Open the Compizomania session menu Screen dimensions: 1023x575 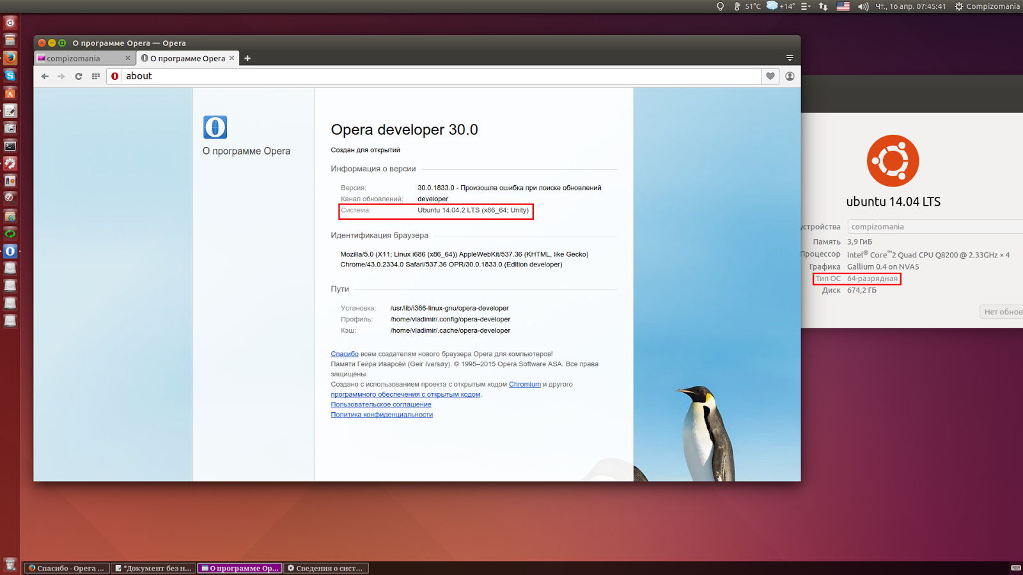tap(987, 6)
